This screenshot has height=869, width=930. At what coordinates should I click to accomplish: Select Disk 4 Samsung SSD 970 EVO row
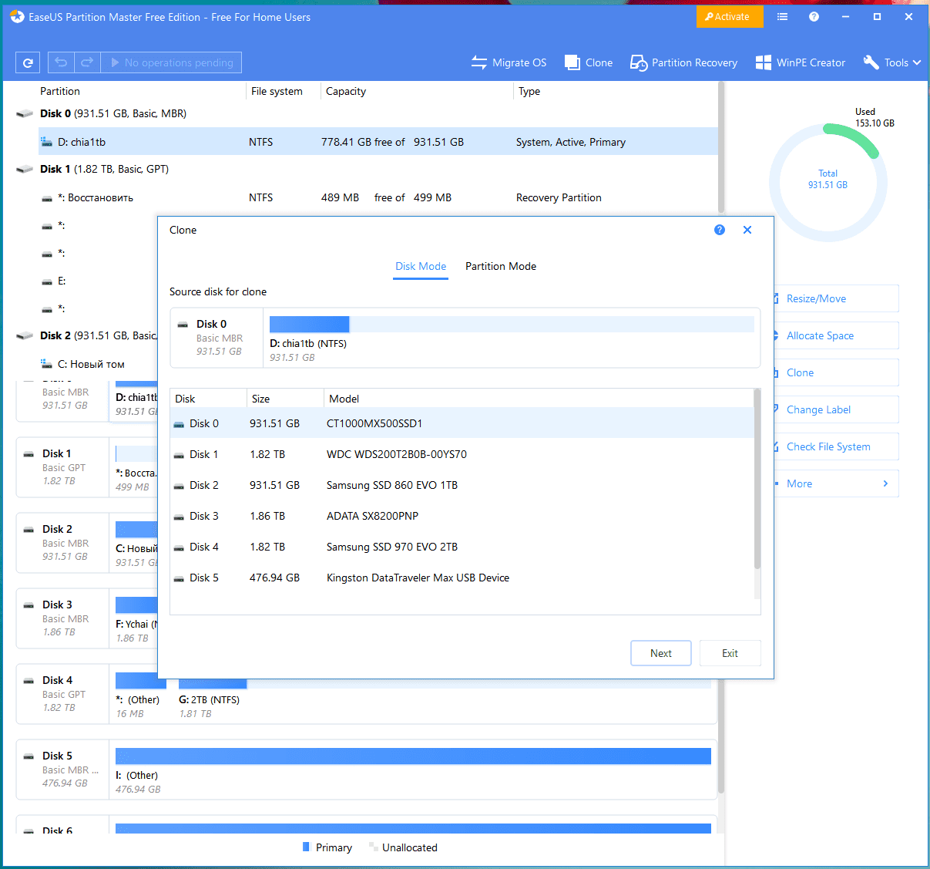462,547
